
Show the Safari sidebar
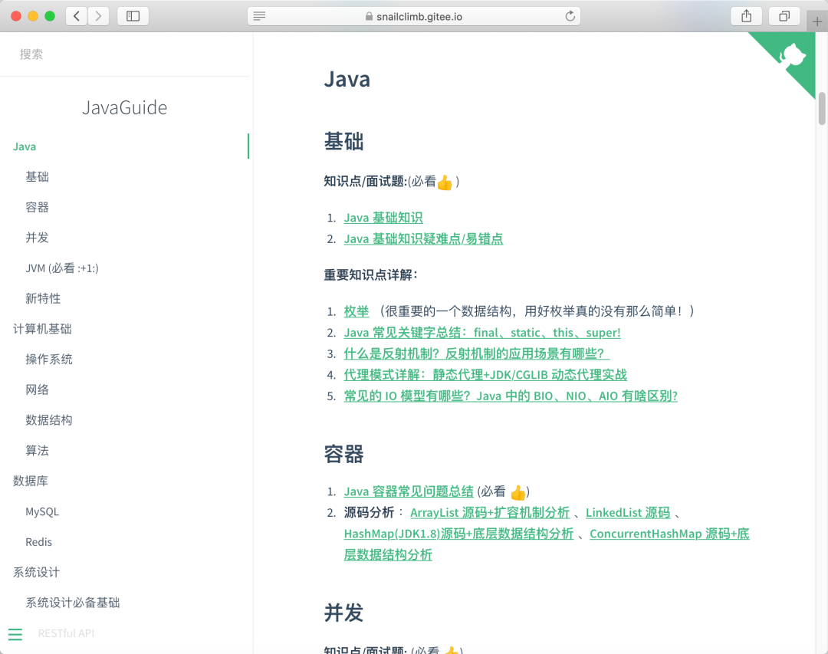133,16
